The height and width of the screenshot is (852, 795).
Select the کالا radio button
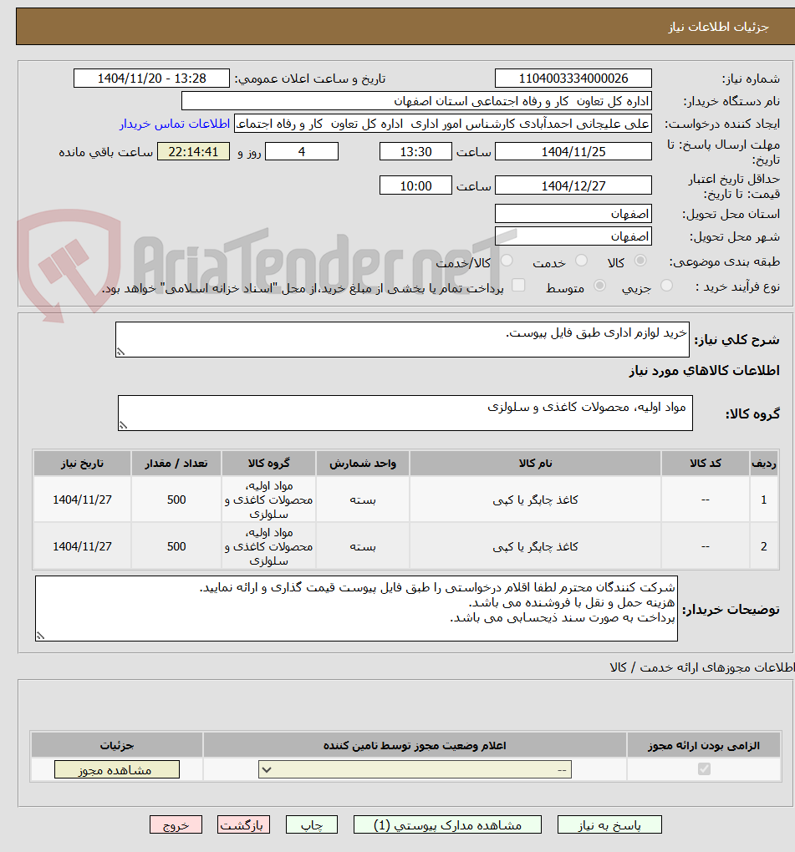point(640,261)
